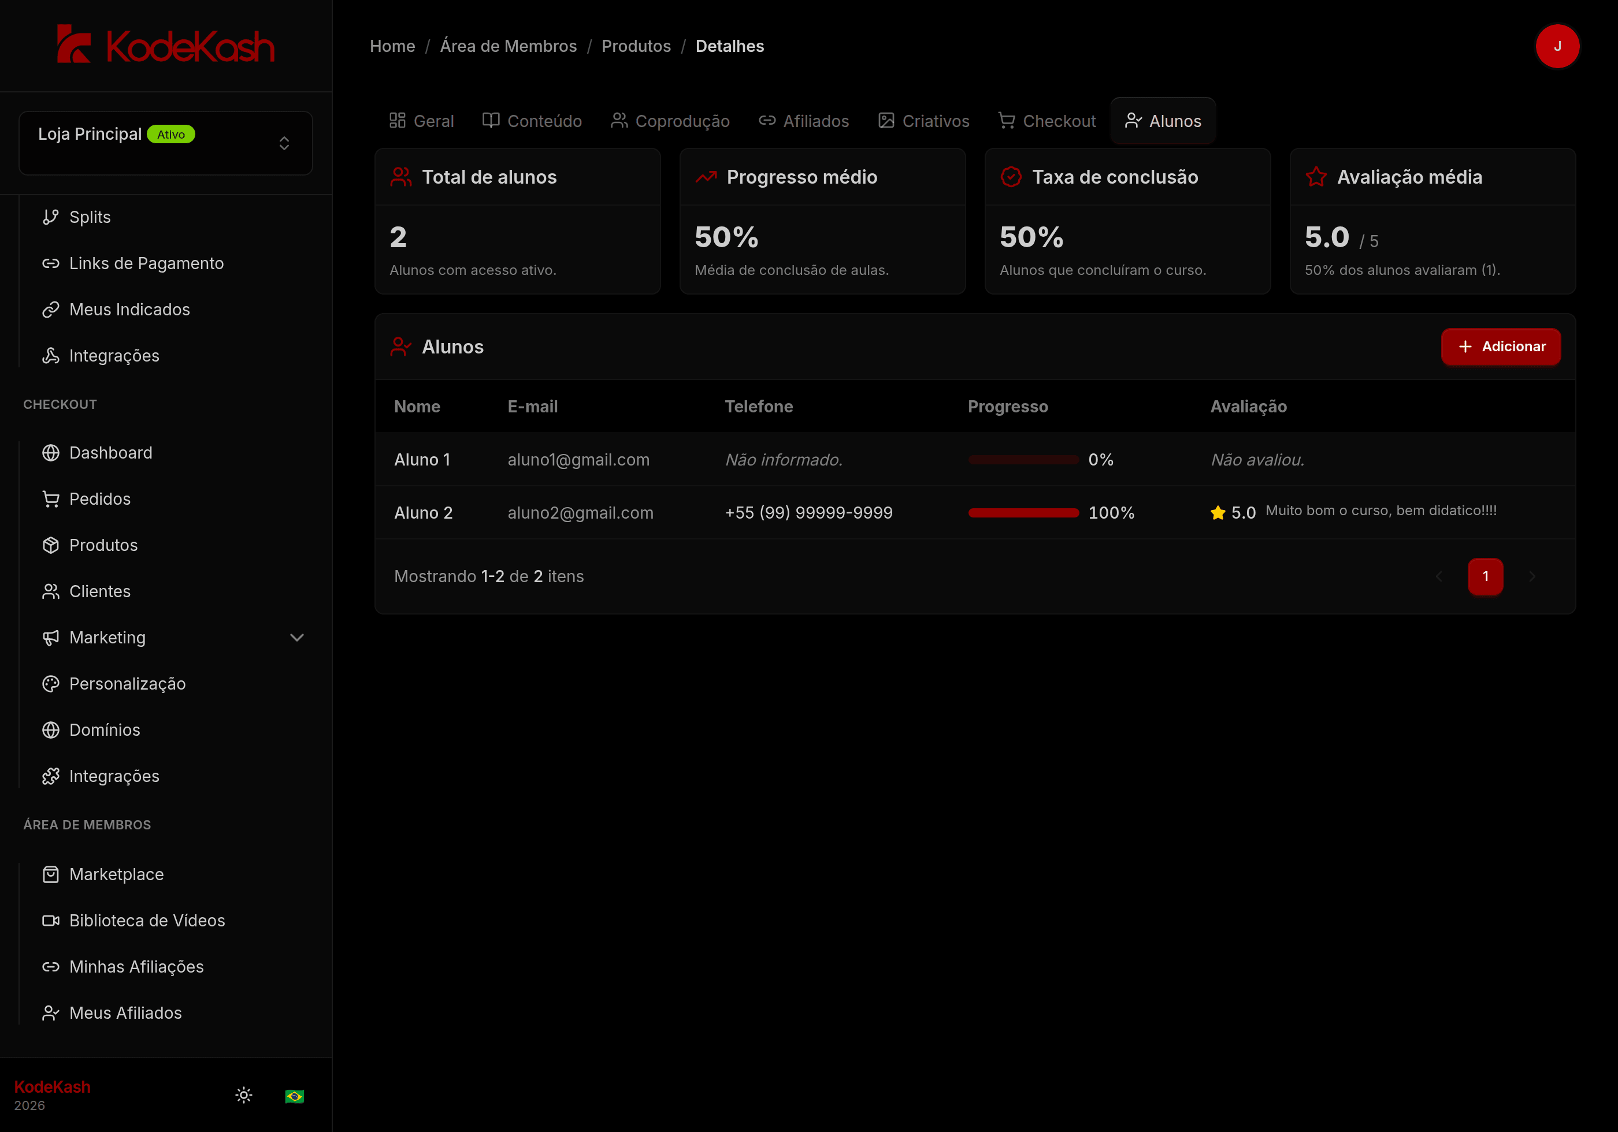Image resolution: width=1618 pixels, height=1132 pixels.
Task: Switch language with Brazil flag icon
Action: [295, 1096]
